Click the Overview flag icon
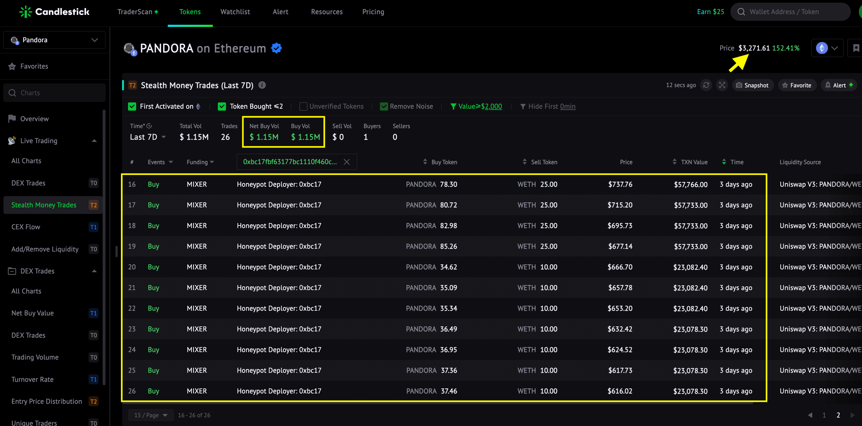The image size is (862, 426). pyautogui.click(x=12, y=118)
